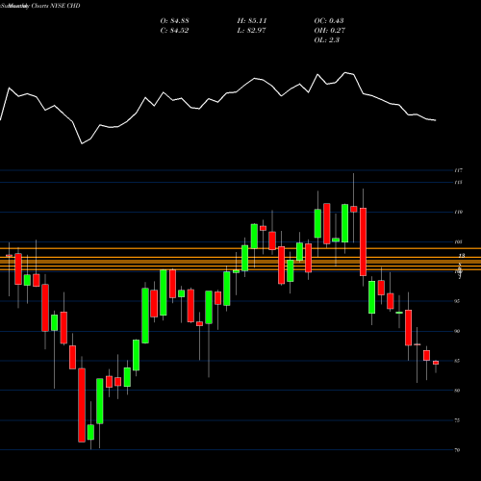481x481 pixels.
Task: Click the 115 price axis label
Action: 458,182
